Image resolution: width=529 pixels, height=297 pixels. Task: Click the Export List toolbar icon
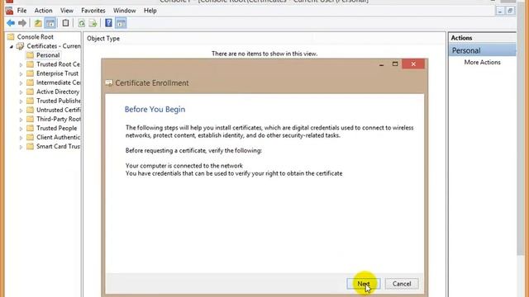(x=93, y=23)
